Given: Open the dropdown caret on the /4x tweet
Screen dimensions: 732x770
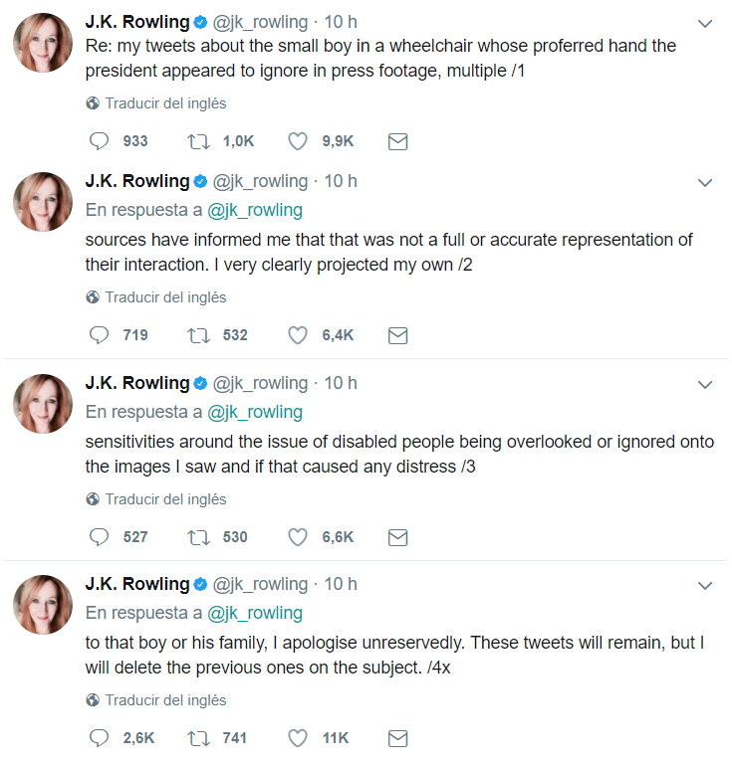Looking at the screenshot, I should (705, 586).
